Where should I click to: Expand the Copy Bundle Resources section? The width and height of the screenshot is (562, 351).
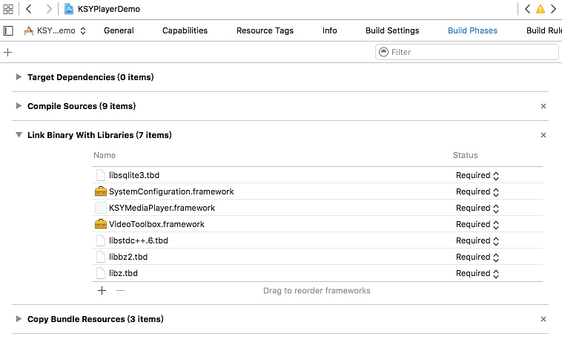click(19, 319)
